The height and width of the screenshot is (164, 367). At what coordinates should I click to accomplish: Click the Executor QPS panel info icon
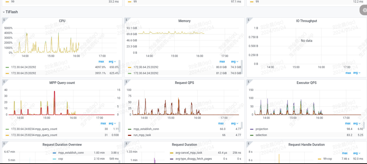pyautogui.click(x=248, y=81)
